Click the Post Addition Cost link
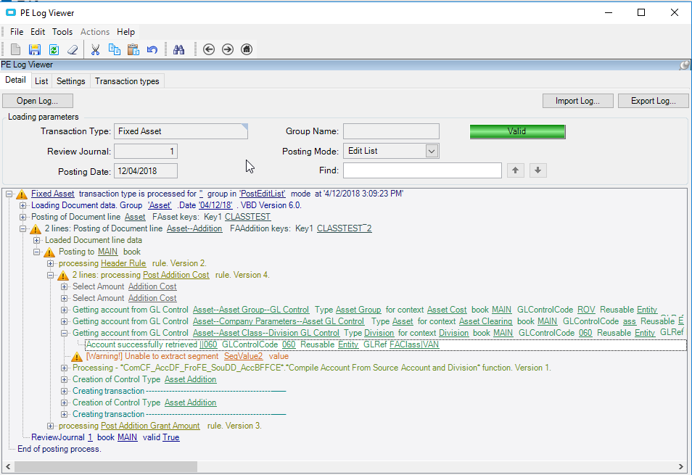 (176, 275)
